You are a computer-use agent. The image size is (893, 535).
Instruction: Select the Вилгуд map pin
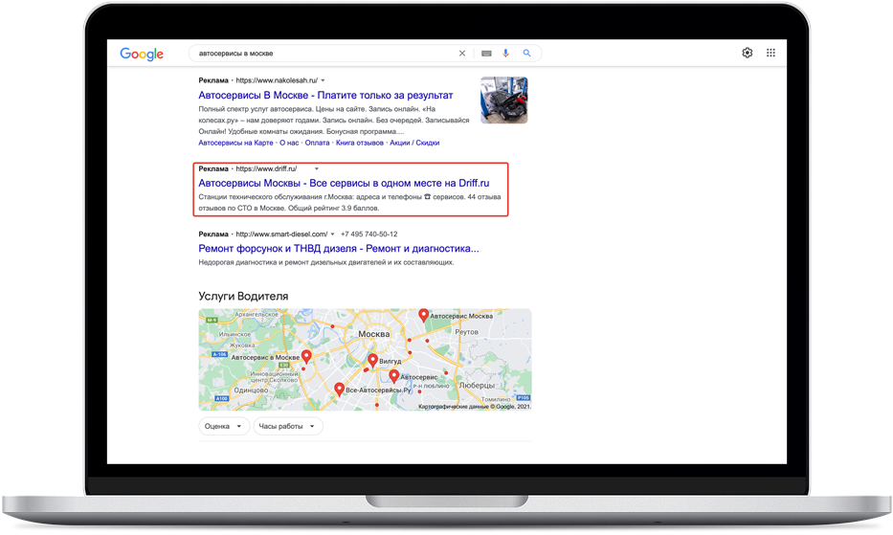point(371,360)
